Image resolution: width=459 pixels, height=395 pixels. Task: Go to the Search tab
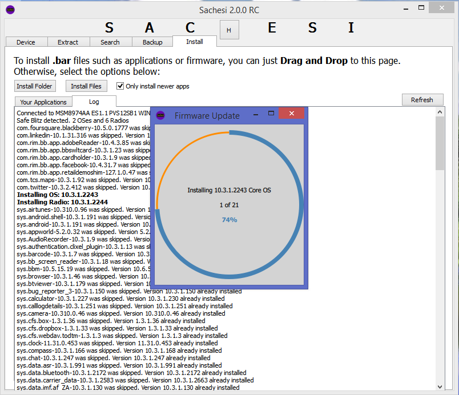point(110,42)
